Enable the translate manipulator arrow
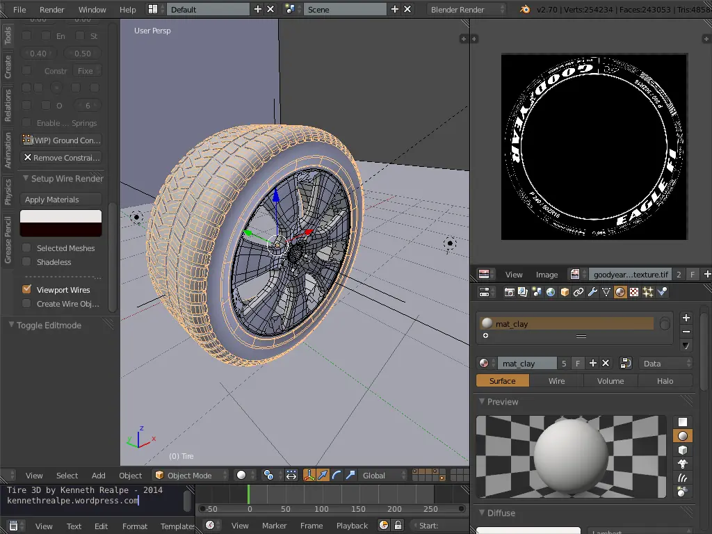 pos(323,476)
